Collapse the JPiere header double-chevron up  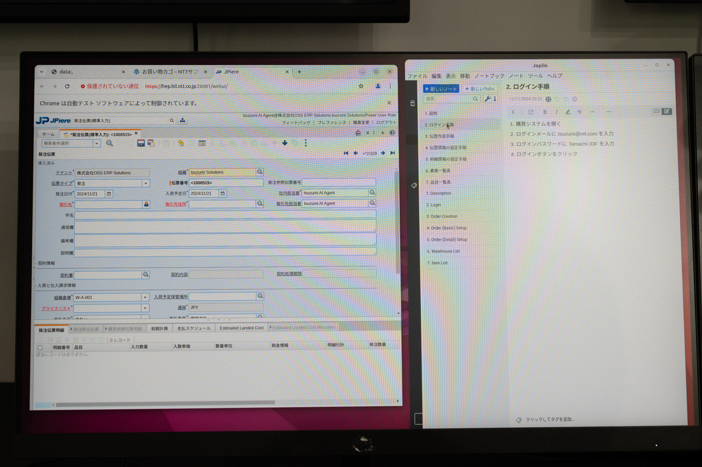(x=383, y=133)
